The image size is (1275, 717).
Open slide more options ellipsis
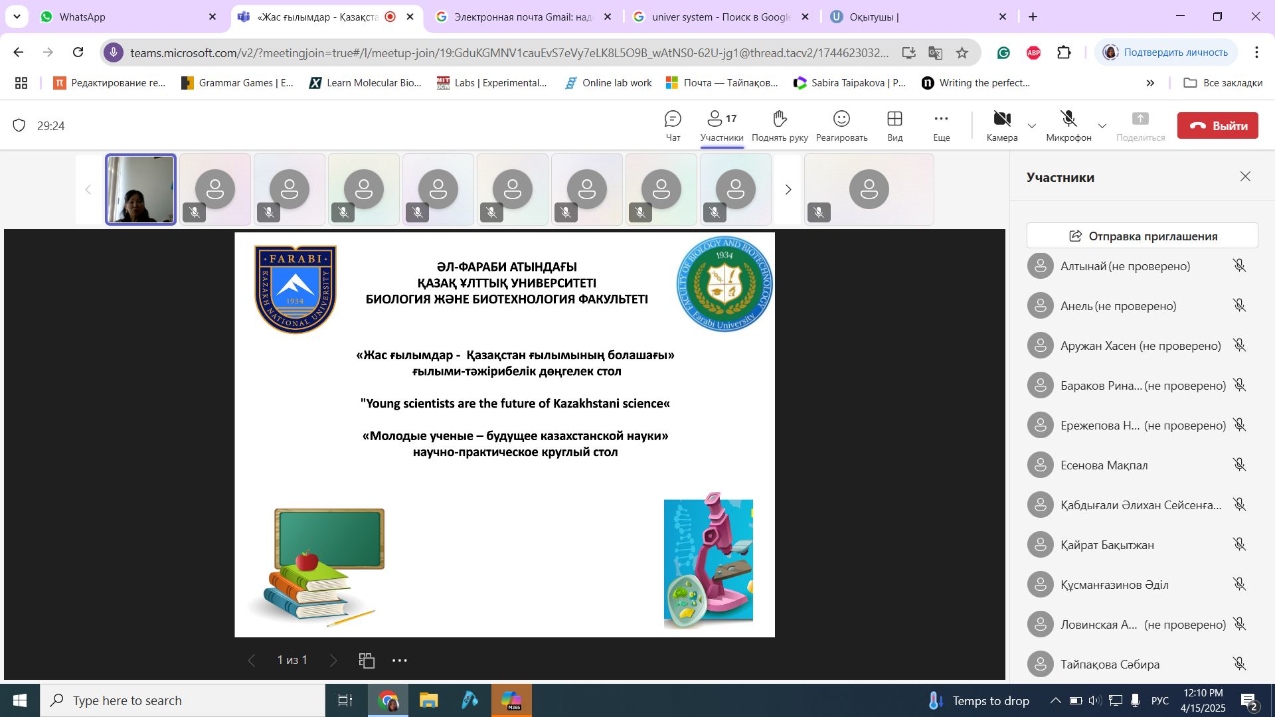(399, 661)
